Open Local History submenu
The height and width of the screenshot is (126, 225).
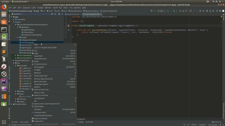click(54, 98)
